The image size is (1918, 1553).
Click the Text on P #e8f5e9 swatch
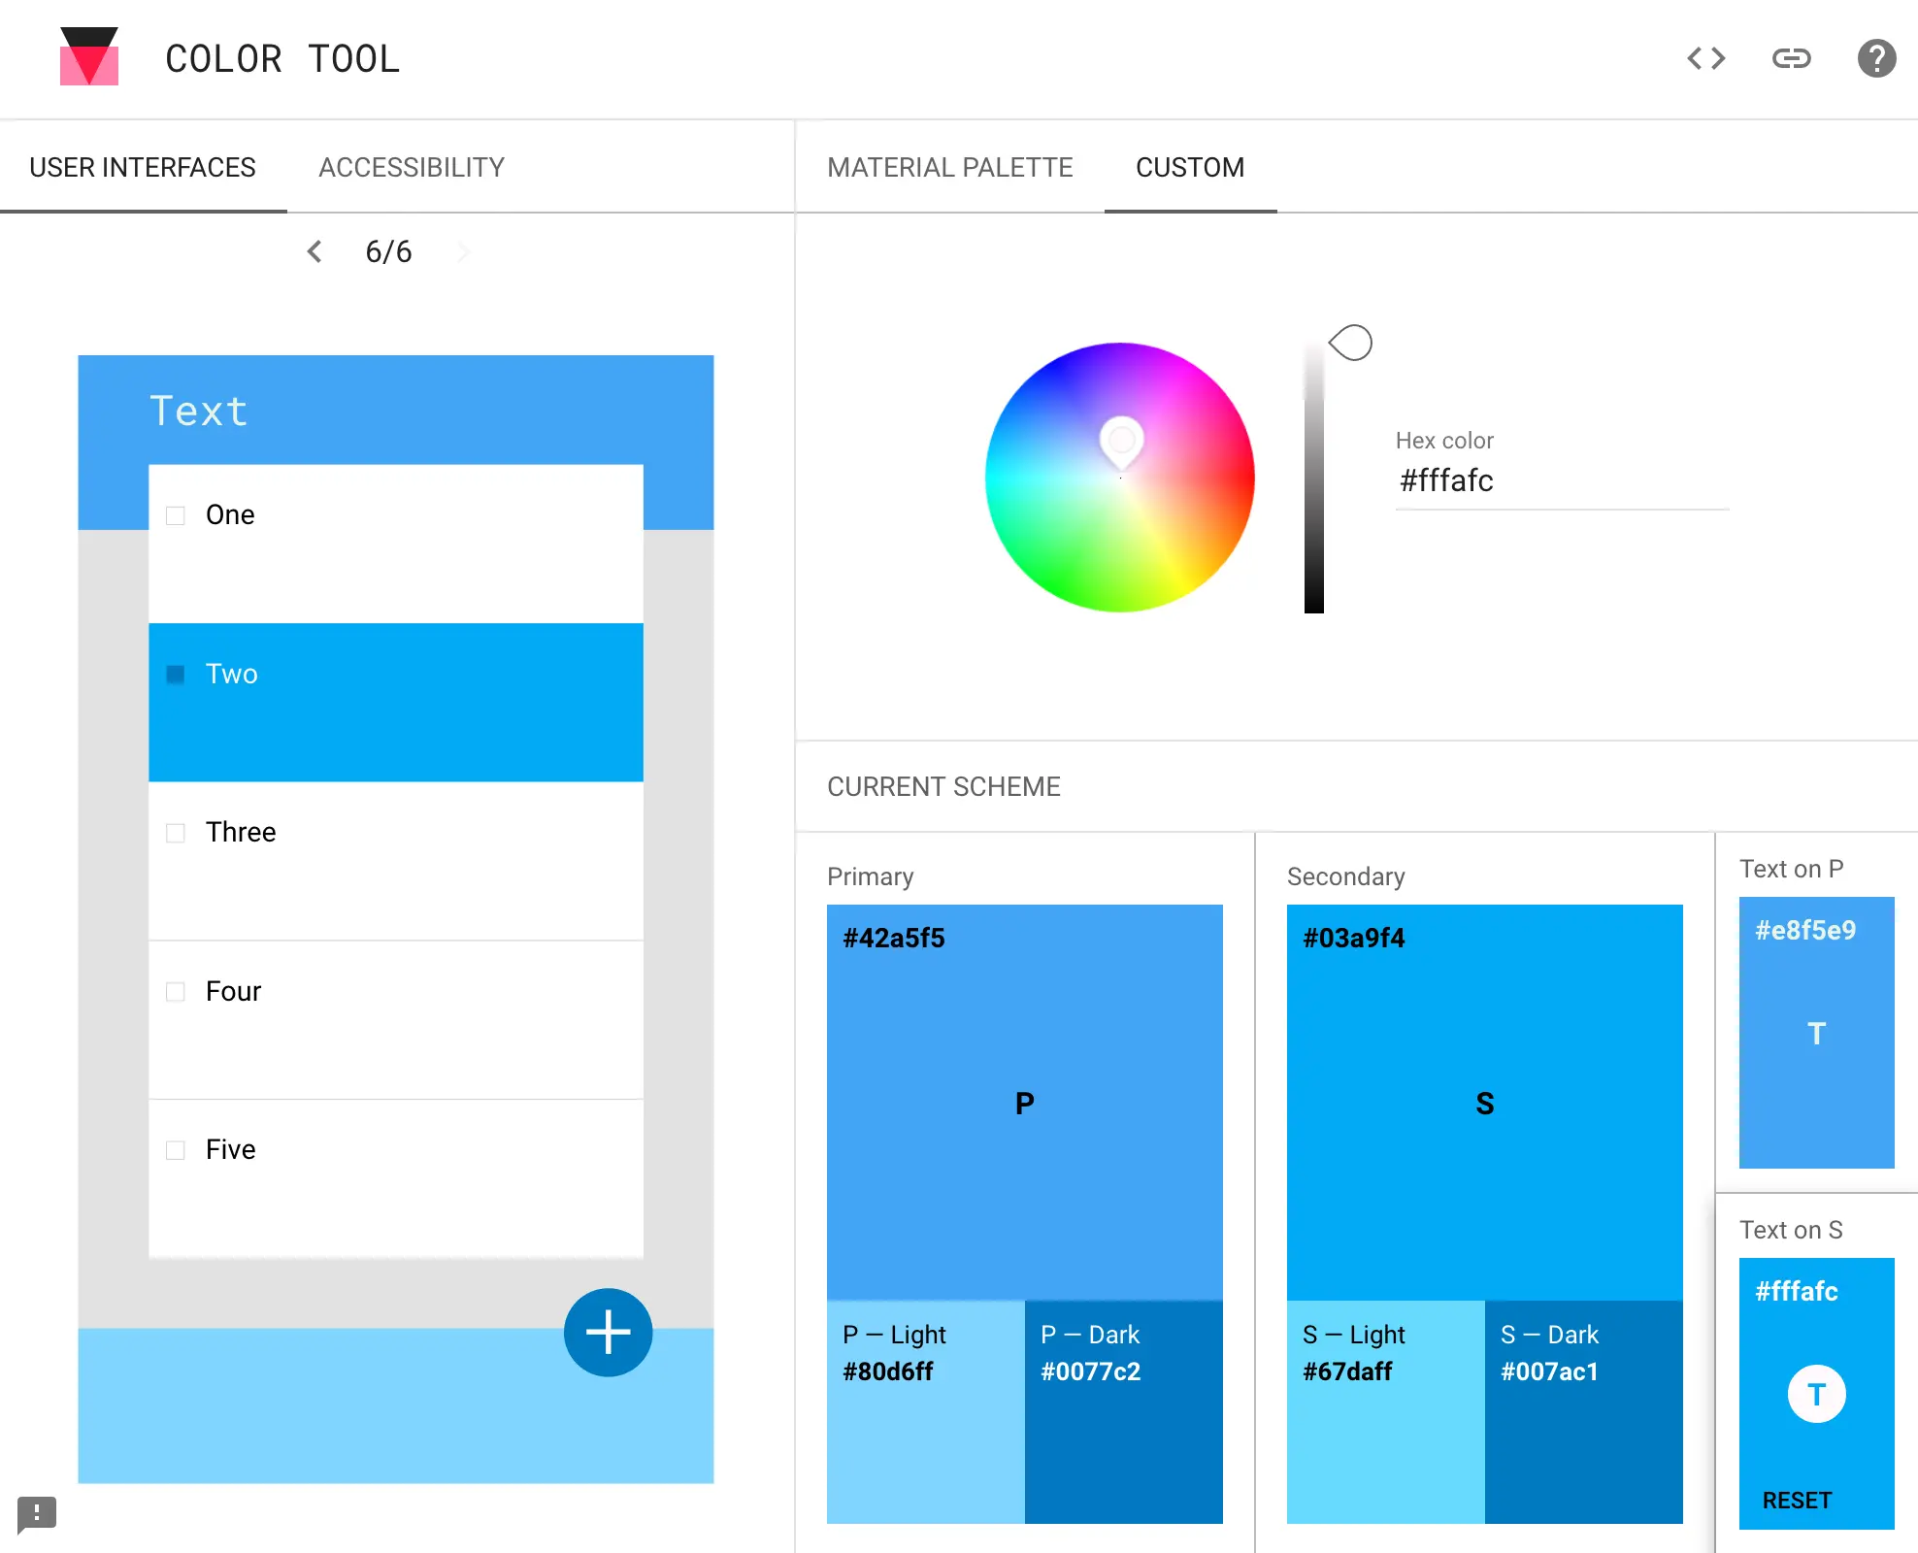(1816, 1032)
